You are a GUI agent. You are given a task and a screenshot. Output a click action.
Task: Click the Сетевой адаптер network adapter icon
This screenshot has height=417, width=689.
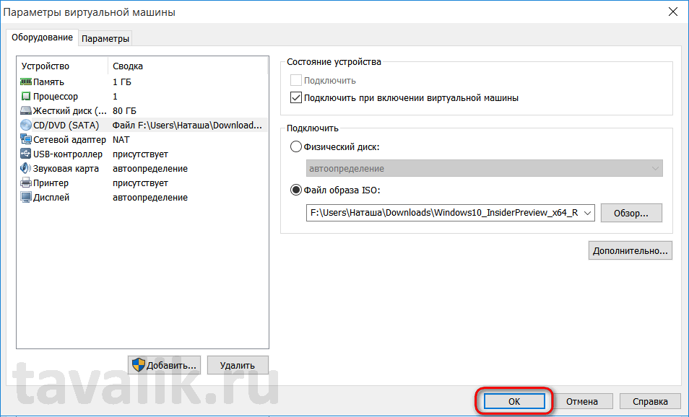click(x=26, y=140)
